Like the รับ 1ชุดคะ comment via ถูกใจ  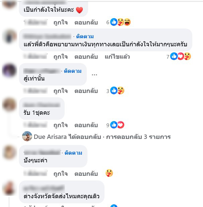61,125
